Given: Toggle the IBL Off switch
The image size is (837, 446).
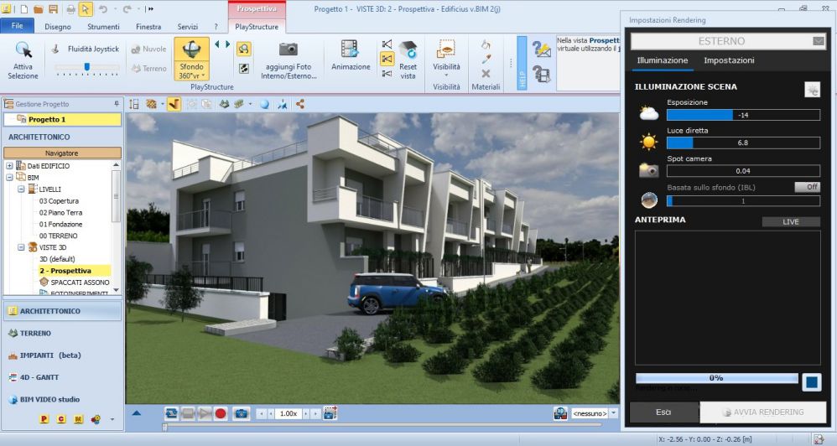Looking at the screenshot, I should pyautogui.click(x=807, y=187).
